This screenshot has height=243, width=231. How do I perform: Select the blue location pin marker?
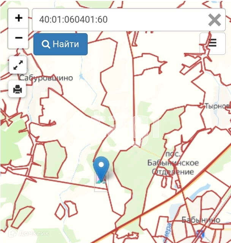click(x=101, y=169)
